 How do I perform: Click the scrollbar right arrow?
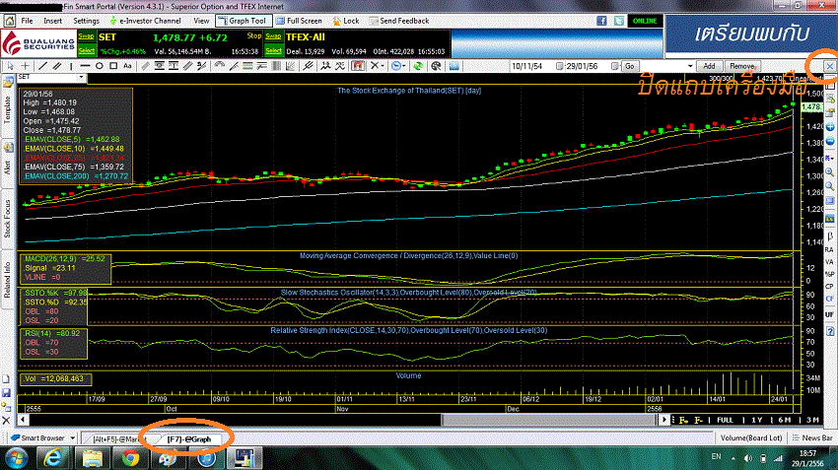663,420
